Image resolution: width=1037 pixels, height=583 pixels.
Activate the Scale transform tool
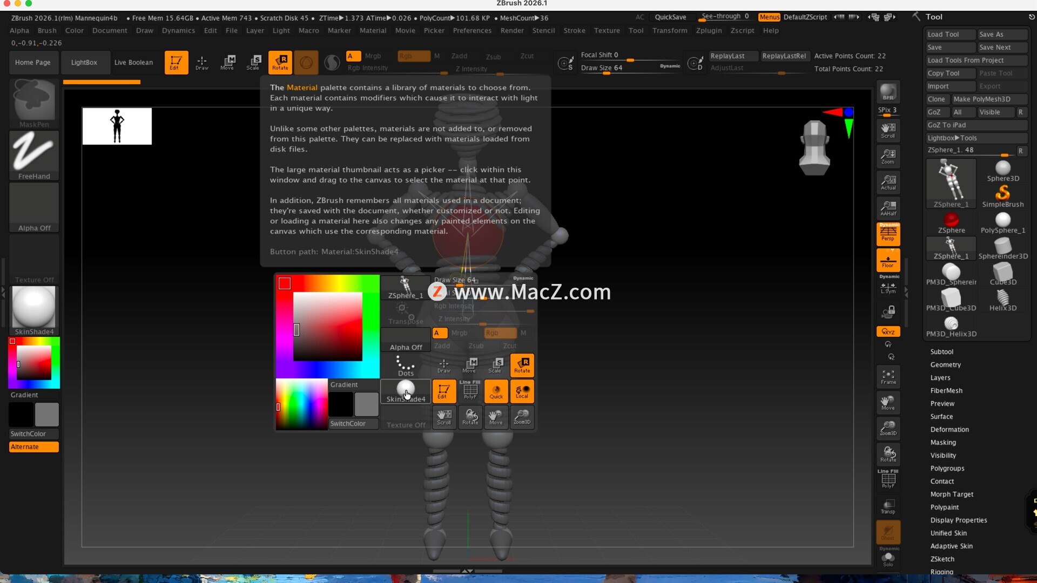[x=253, y=62]
